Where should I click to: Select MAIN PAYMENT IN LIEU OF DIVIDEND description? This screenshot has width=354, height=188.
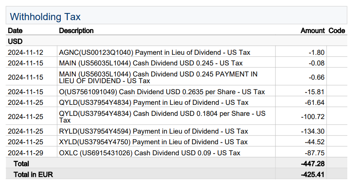pos(158,77)
